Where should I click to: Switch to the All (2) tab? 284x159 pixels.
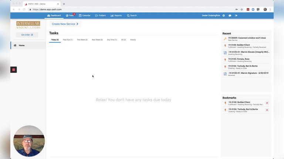[x=124, y=40]
